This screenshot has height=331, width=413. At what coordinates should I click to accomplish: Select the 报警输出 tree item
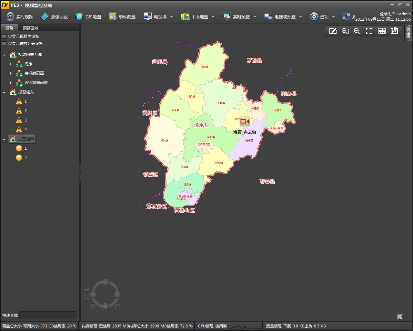pos(22,139)
